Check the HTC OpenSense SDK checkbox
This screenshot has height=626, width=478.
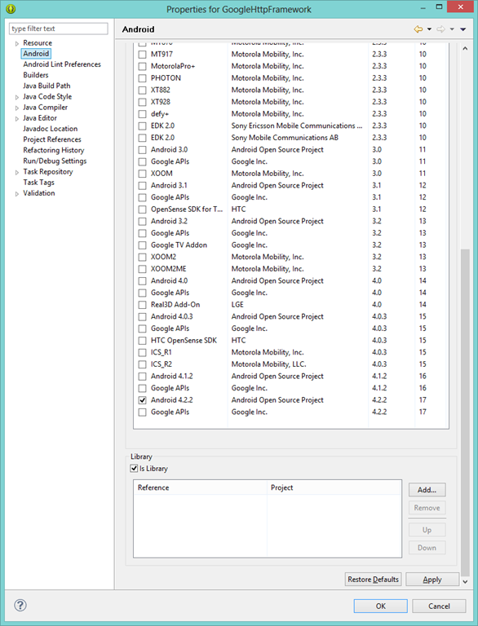click(142, 341)
